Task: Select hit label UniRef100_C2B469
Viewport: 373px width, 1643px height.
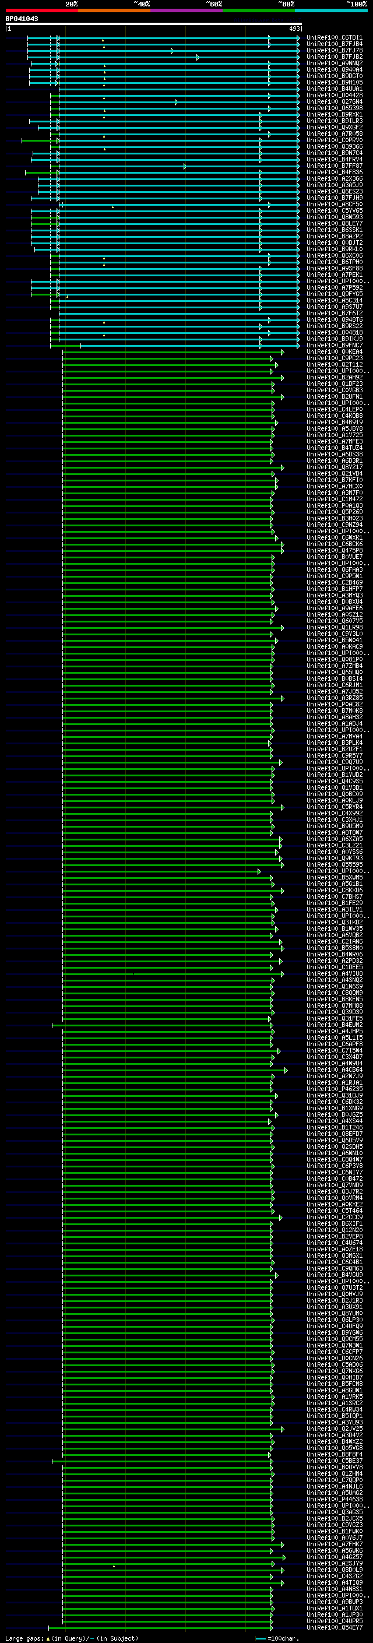Action: coord(334,582)
